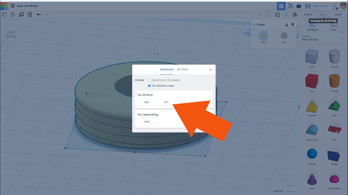The width and height of the screenshot is (348, 195).
Task: Open the user profile avatar
Action: (x=343, y=6)
